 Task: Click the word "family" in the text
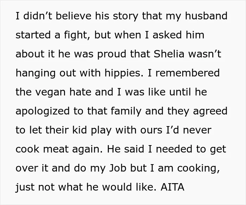pyautogui.click(x=126, y=112)
